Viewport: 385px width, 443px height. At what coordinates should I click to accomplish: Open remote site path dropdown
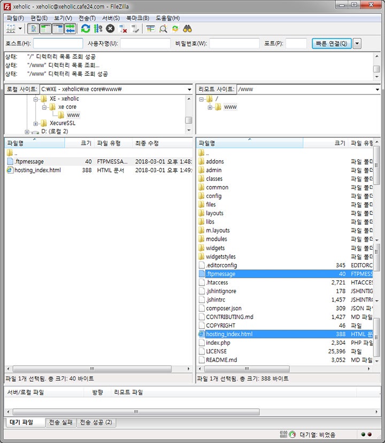[x=378, y=89]
